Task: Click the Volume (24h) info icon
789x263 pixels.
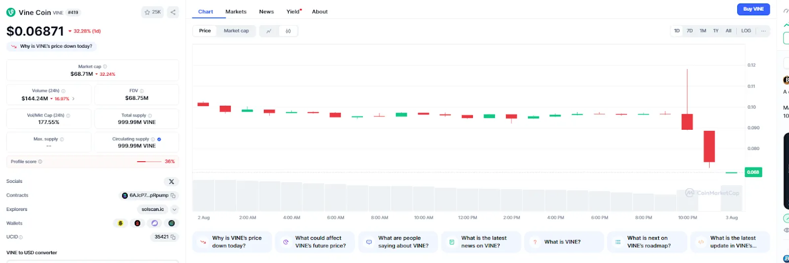Action: click(x=64, y=91)
